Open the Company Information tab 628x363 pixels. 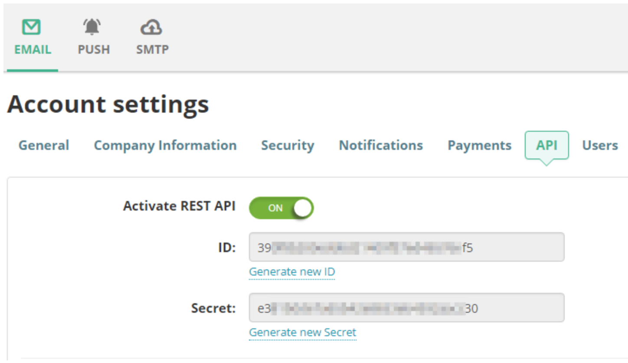coord(165,145)
